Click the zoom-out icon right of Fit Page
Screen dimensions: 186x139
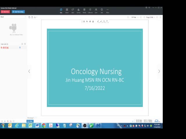pos(141,17)
